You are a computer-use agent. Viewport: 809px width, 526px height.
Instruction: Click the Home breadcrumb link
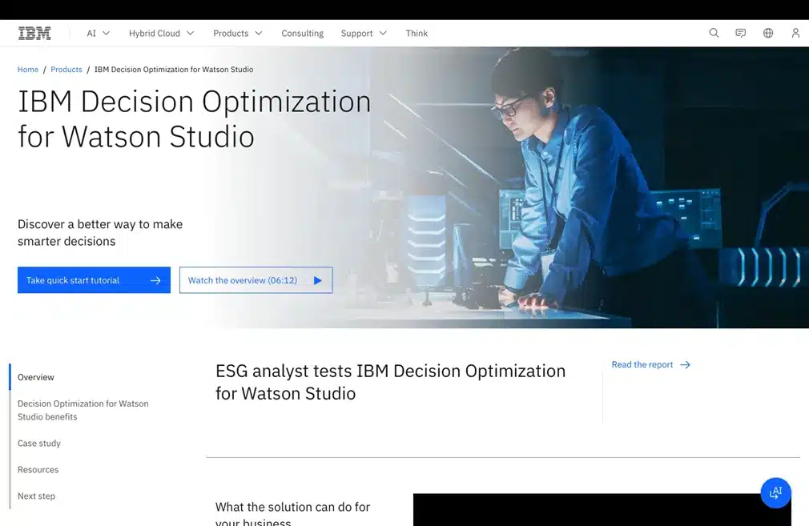pos(28,70)
